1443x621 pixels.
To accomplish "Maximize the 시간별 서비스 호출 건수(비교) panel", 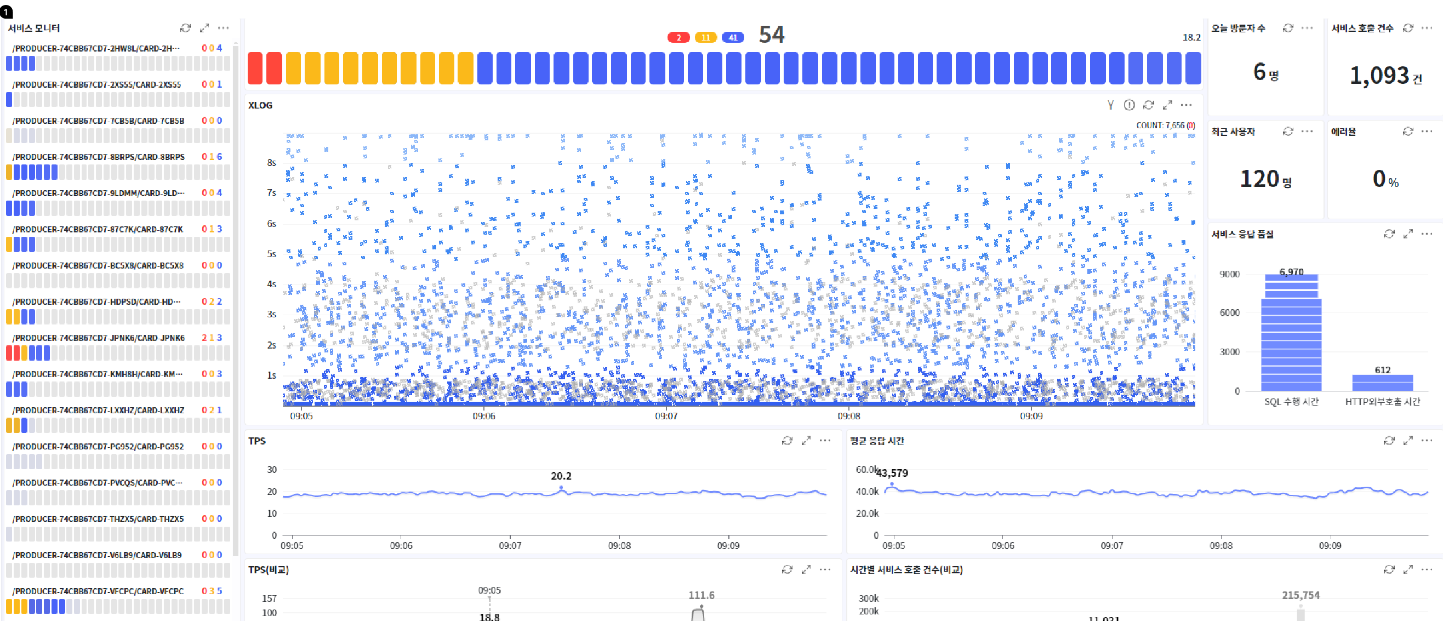I will 1408,570.
